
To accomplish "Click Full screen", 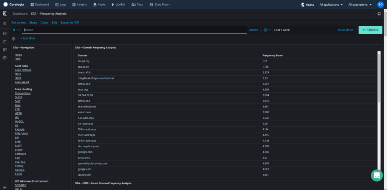I will (19, 22).
